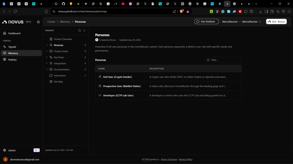Image resolution: width=293 pixels, height=164 pixels.
Task: Open End User (Crypto Sender) persona
Action: click(117, 77)
